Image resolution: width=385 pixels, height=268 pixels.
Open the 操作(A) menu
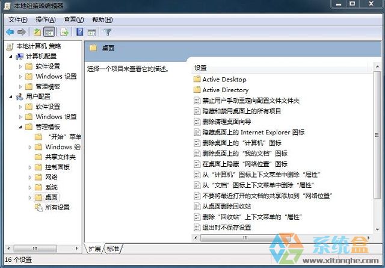pos(46,20)
